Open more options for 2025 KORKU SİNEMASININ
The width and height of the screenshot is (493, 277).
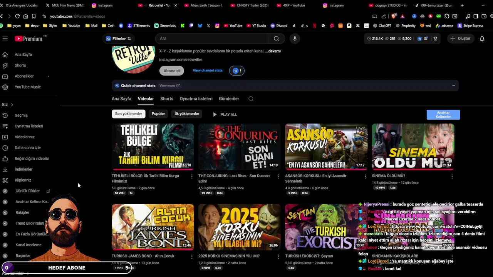click(x=278, y=257)
